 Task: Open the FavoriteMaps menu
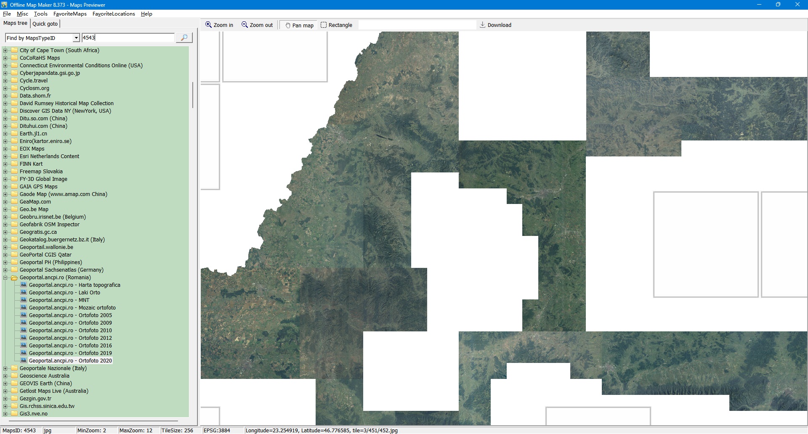point(70,14)
